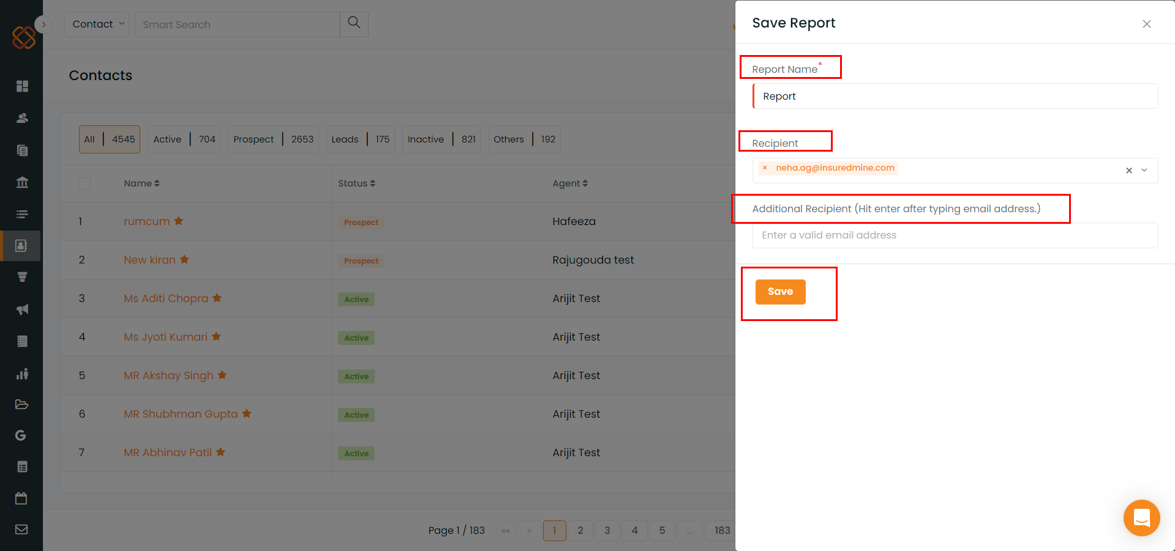The image size is (1175, 551).
Task: Clear all recipients with the X
Action: 1129,171
